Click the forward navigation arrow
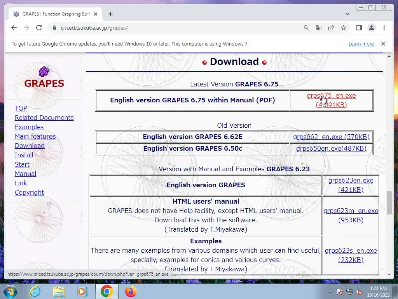 (x=26, y=28)
